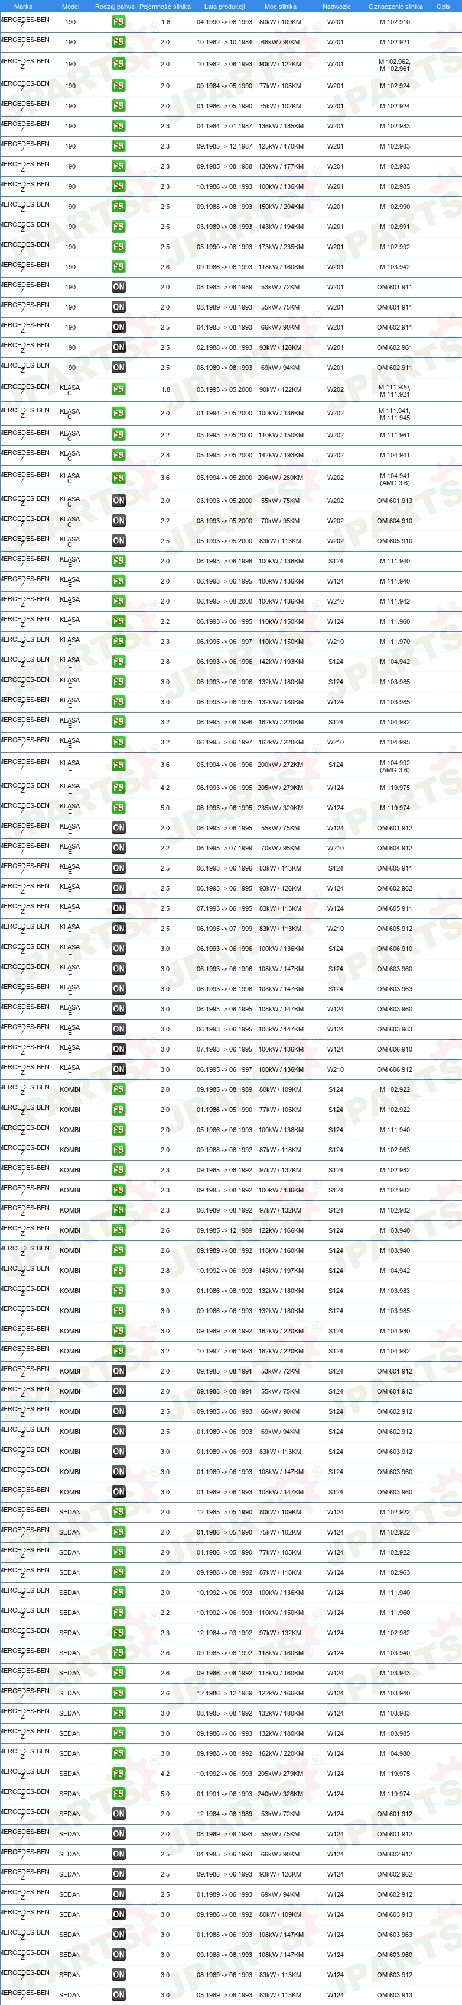Click the Rodzaj paliwa column header
The width and height of the screenshot is (462, 2005).
(115, 7)
